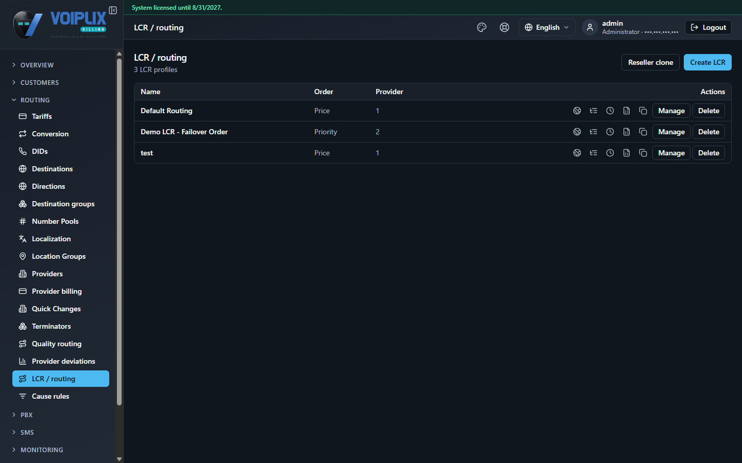Image resolution: width=742 pixels, height=463 pixels.
Task: Click the tree-list icon in Default Routing row
Action: 594,111
